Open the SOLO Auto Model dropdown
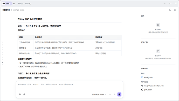The image size is (179, 101). point(99,94)
